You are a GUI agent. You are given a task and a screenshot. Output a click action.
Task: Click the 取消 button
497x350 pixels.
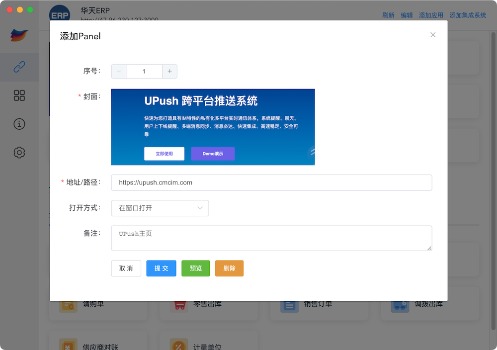click(x=126, y=268)
